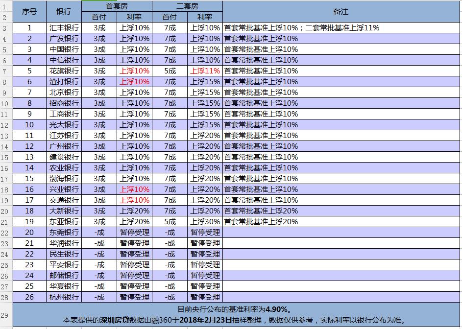Viewport: 462px width, 329px height.
Task: Click 东莞银行's first-home 暂停受理 cell
Action: 134,233
